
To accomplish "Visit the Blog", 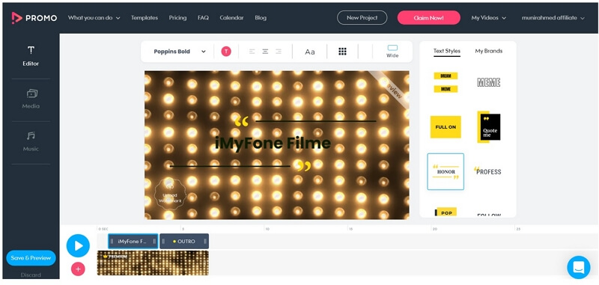I will click(261, 17).
